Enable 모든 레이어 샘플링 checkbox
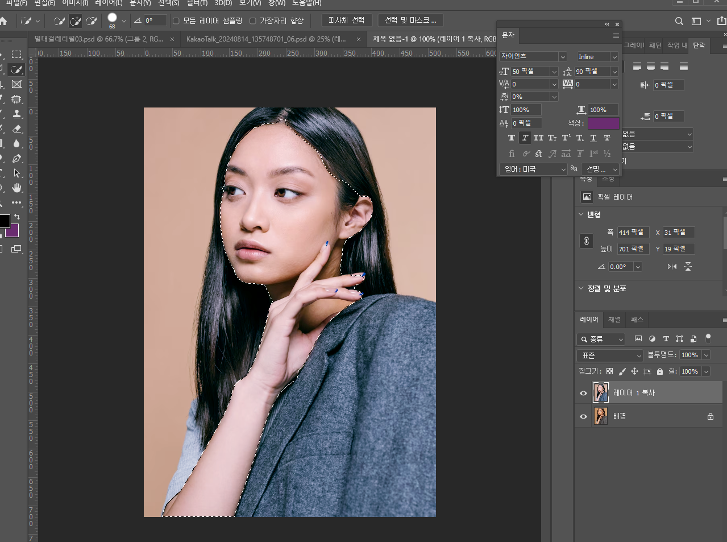The width and height of the screenshot is (727, 542). coord(176,21)
